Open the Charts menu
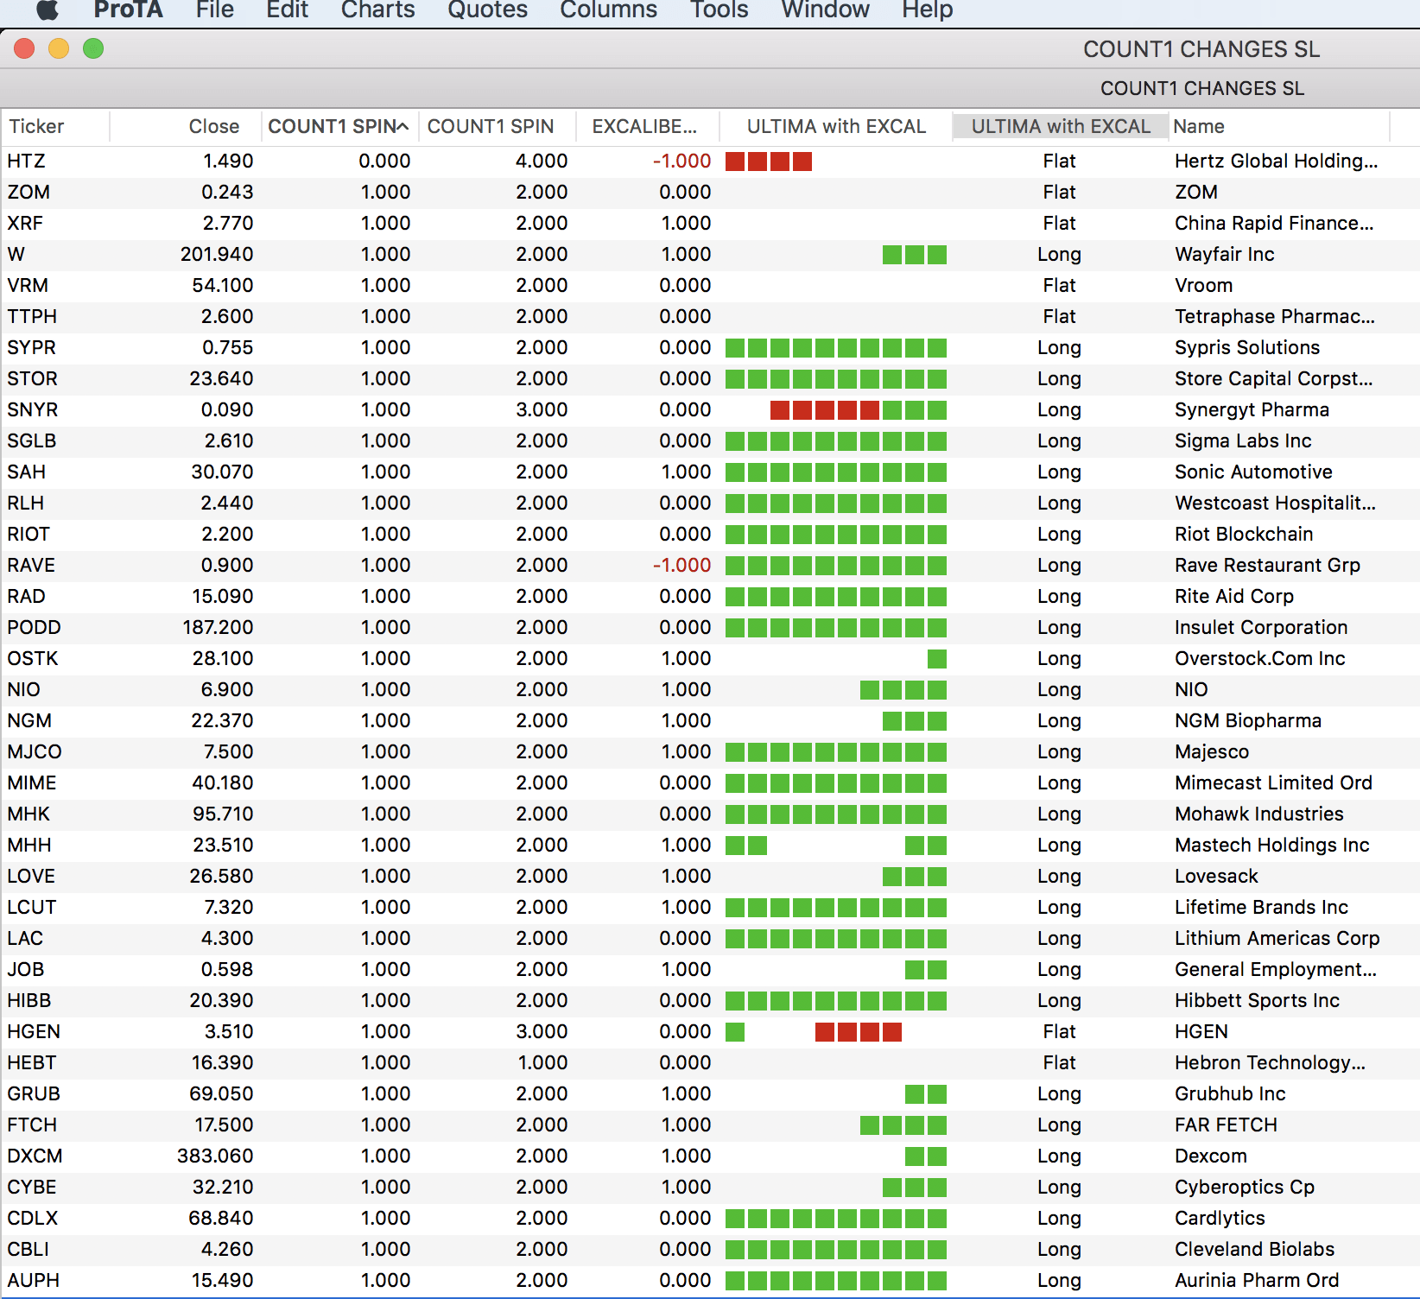 [x=377, y=10]
